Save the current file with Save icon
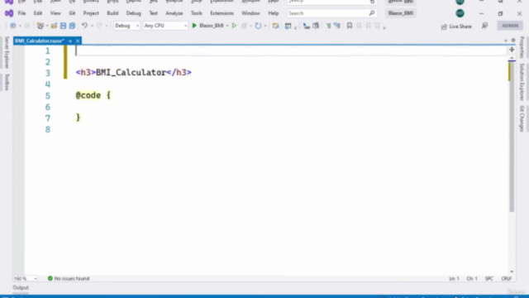529x298 pixels. (63, 26)
